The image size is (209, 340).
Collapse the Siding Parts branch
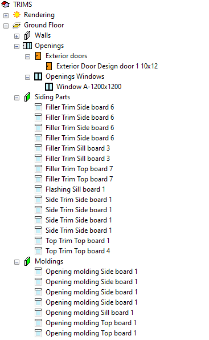(17, 98)
